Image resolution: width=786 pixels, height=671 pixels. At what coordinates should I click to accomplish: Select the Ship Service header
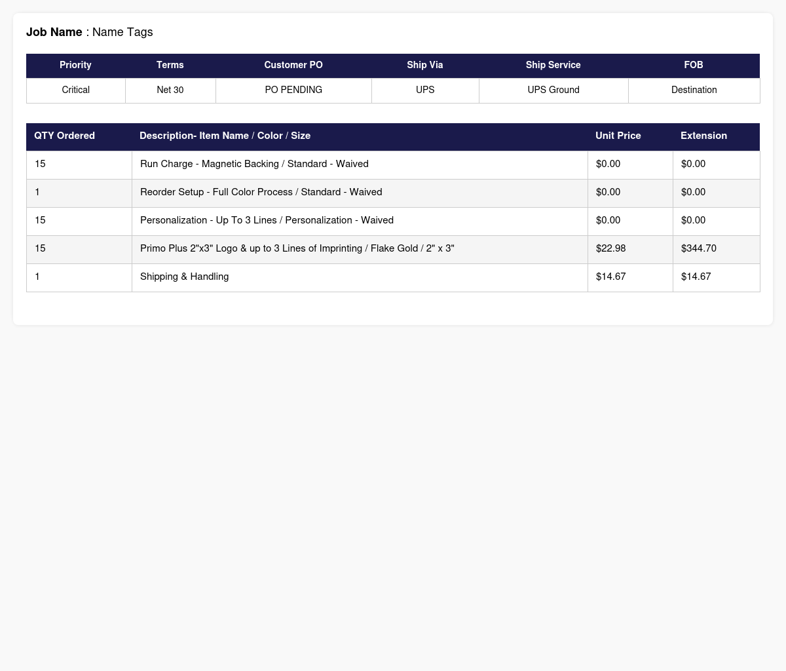[553, 65]
